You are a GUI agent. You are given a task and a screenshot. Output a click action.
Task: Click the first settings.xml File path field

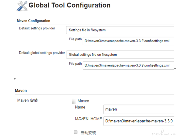(129, 41)
